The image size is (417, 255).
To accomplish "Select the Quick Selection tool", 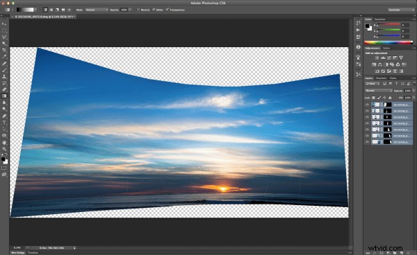I will point(4,44).
